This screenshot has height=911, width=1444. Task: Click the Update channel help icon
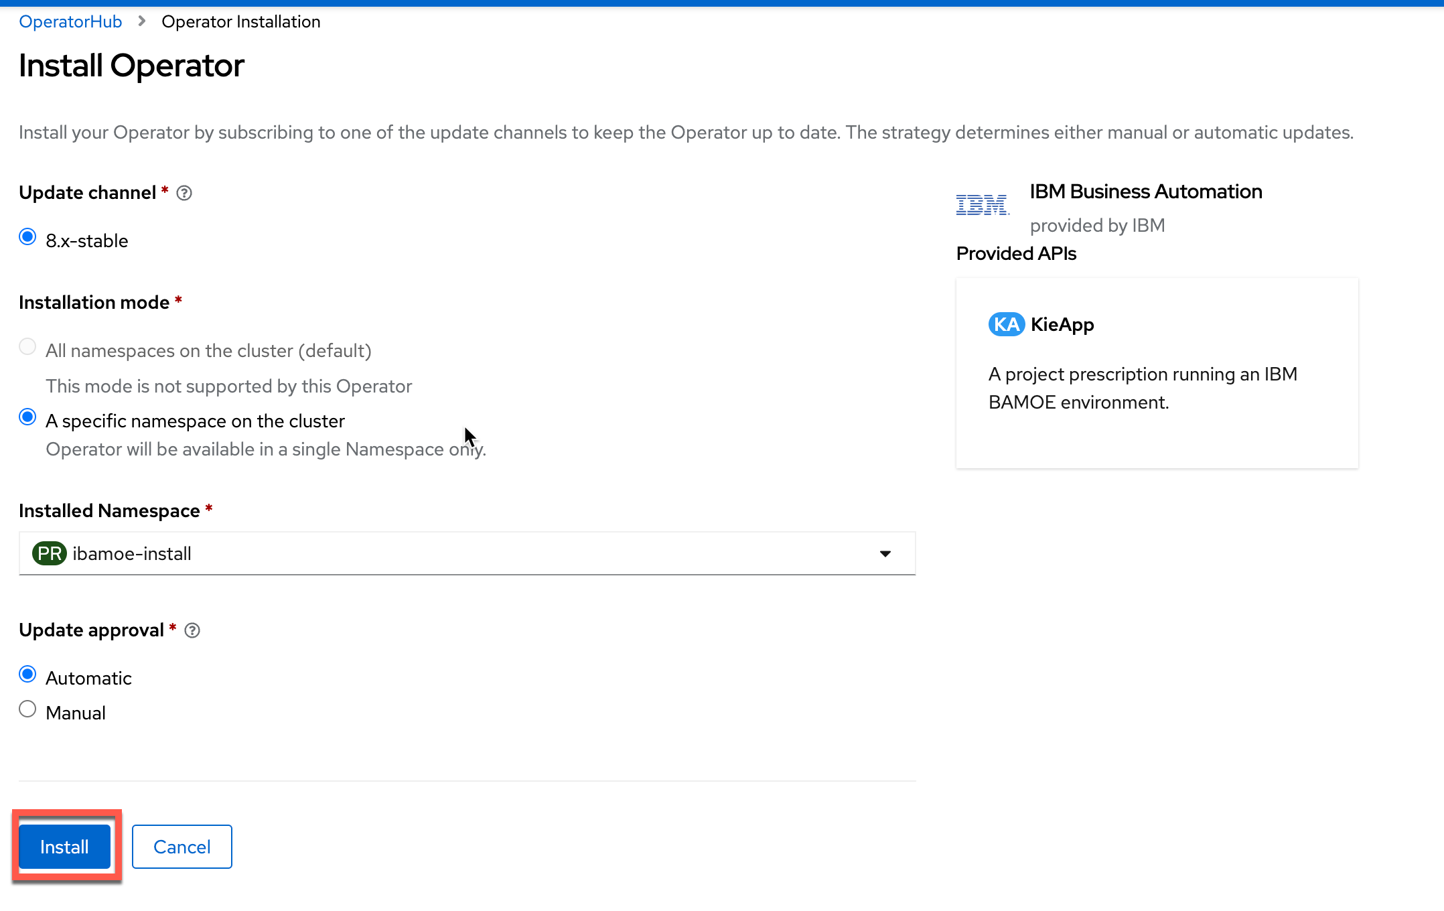184,194
